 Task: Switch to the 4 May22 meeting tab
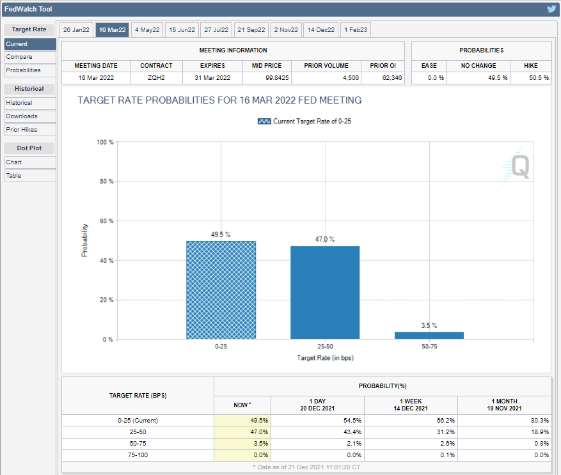tap(147, 30)
